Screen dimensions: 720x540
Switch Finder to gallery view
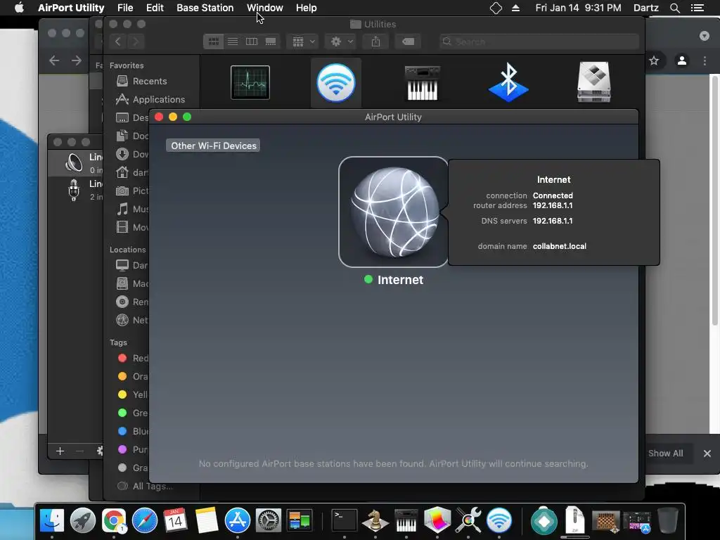pyautogui.click(x=271, y=41)
